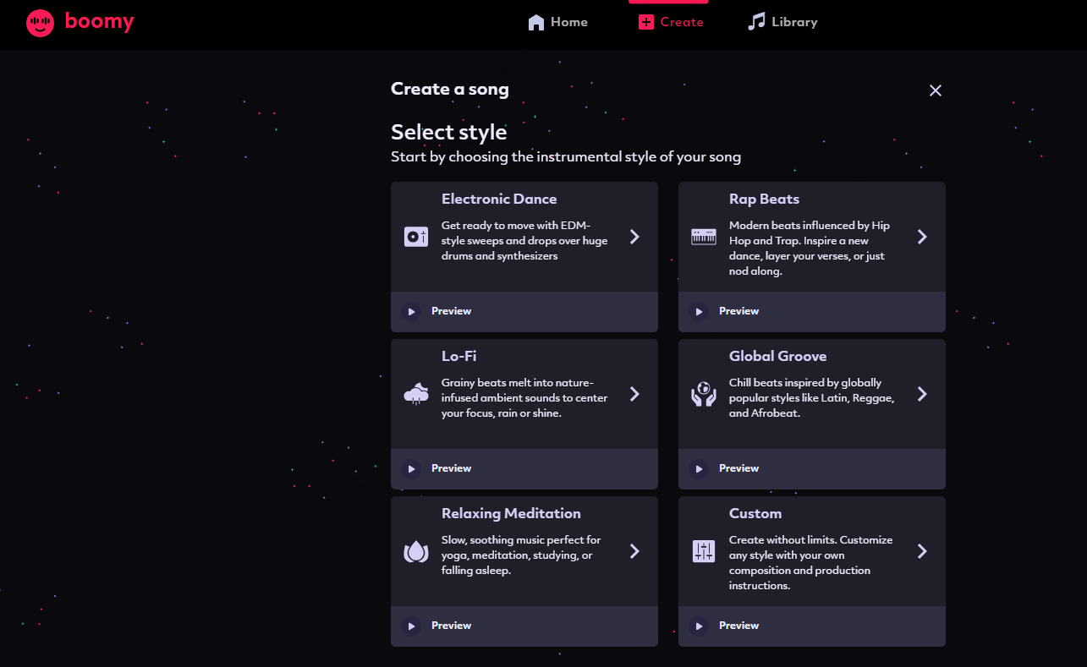Click the 'Select style' heading
Image resolution: width=1087 pixels, height=667 pixels.
click(448, 133)
